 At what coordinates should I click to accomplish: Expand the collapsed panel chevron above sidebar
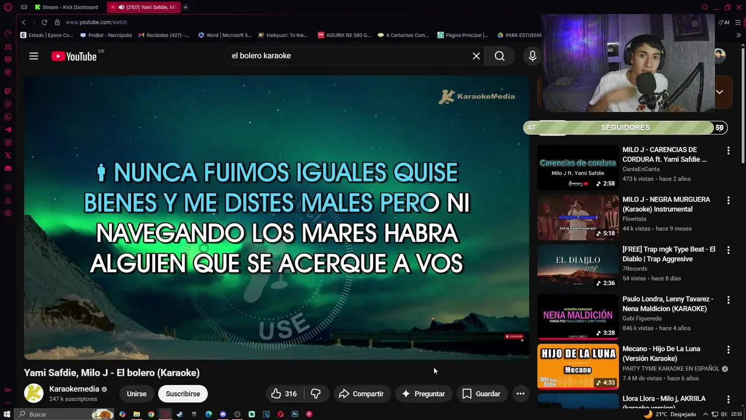pos(719,92)
